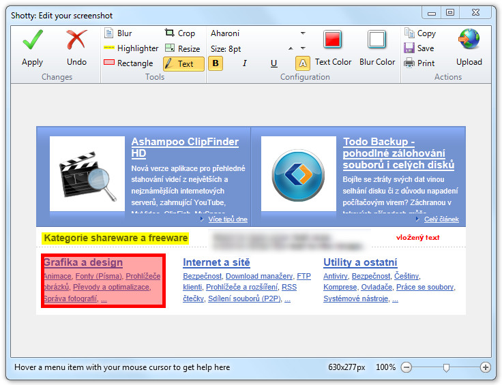Screen dimensions: 502x385
Task: Click the zoom slider handle
Action: pyautogui.click(x=446, y=367)
